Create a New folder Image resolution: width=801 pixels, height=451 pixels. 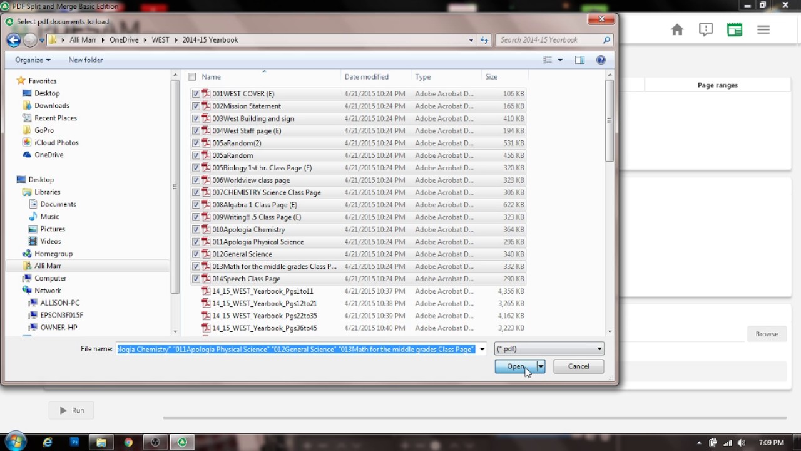[x=85, y=60]
